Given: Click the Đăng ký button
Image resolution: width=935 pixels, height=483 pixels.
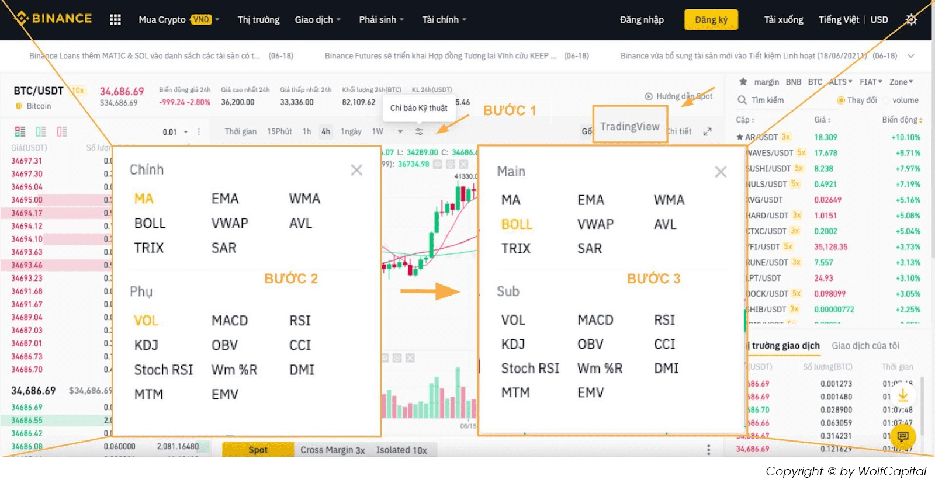Looking at the screenshot, I should (x=711, y=20).
